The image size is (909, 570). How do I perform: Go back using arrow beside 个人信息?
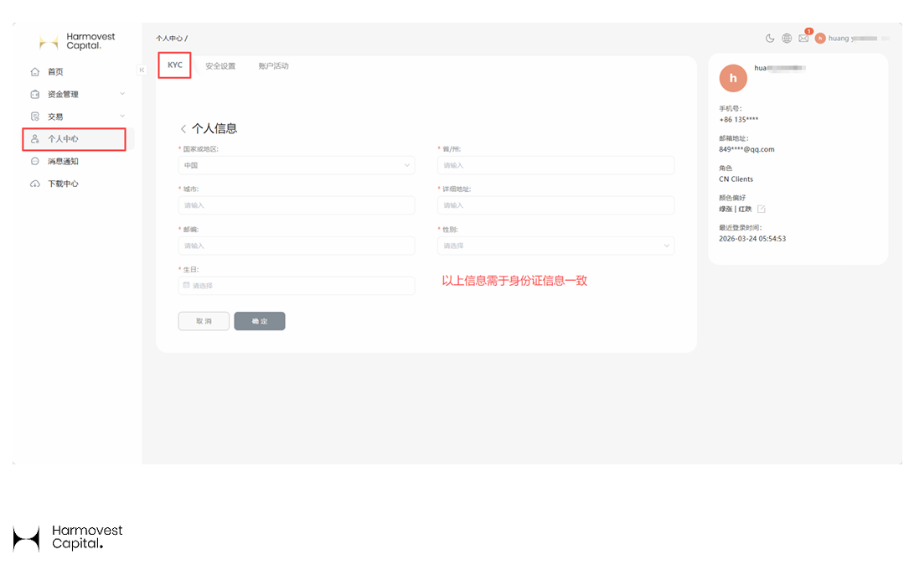(x=183, y=129)
